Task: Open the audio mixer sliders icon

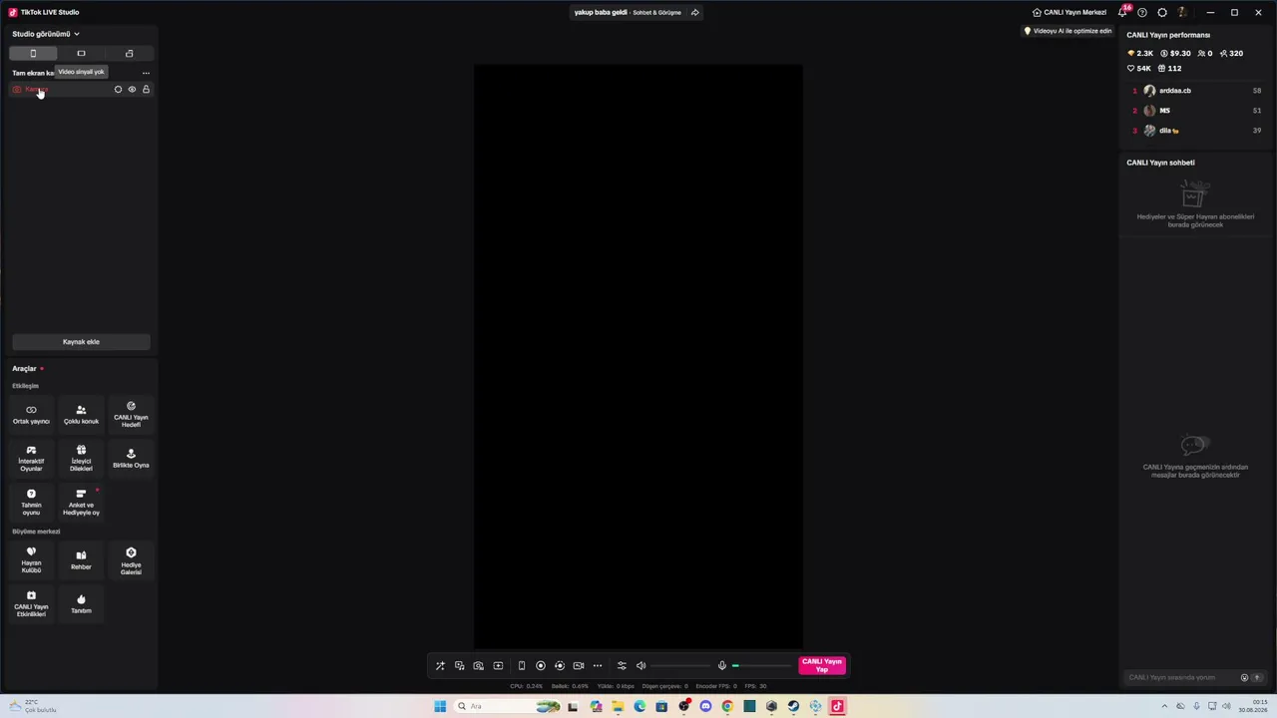Action: [x=622, y=666]
